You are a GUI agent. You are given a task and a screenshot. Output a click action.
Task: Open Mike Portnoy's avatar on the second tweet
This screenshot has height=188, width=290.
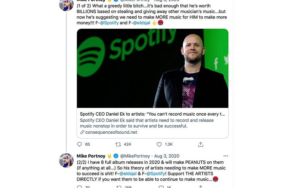pos(66,160)
